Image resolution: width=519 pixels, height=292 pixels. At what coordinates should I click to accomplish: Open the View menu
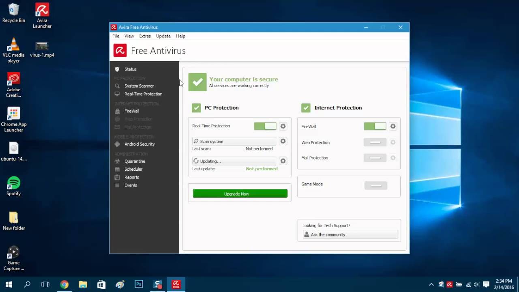tap(129, 36)
